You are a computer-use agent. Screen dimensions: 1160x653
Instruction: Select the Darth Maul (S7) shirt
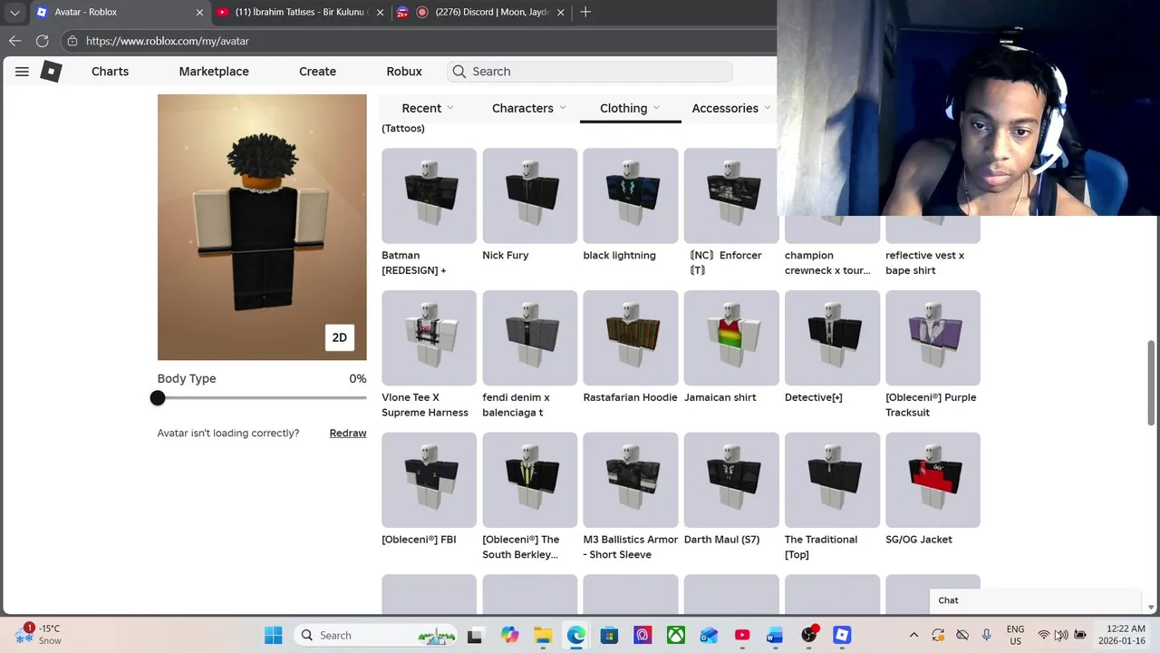point(731,480)
